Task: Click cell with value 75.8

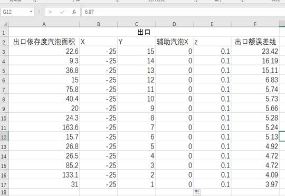Action: click(x=44, y=89)
